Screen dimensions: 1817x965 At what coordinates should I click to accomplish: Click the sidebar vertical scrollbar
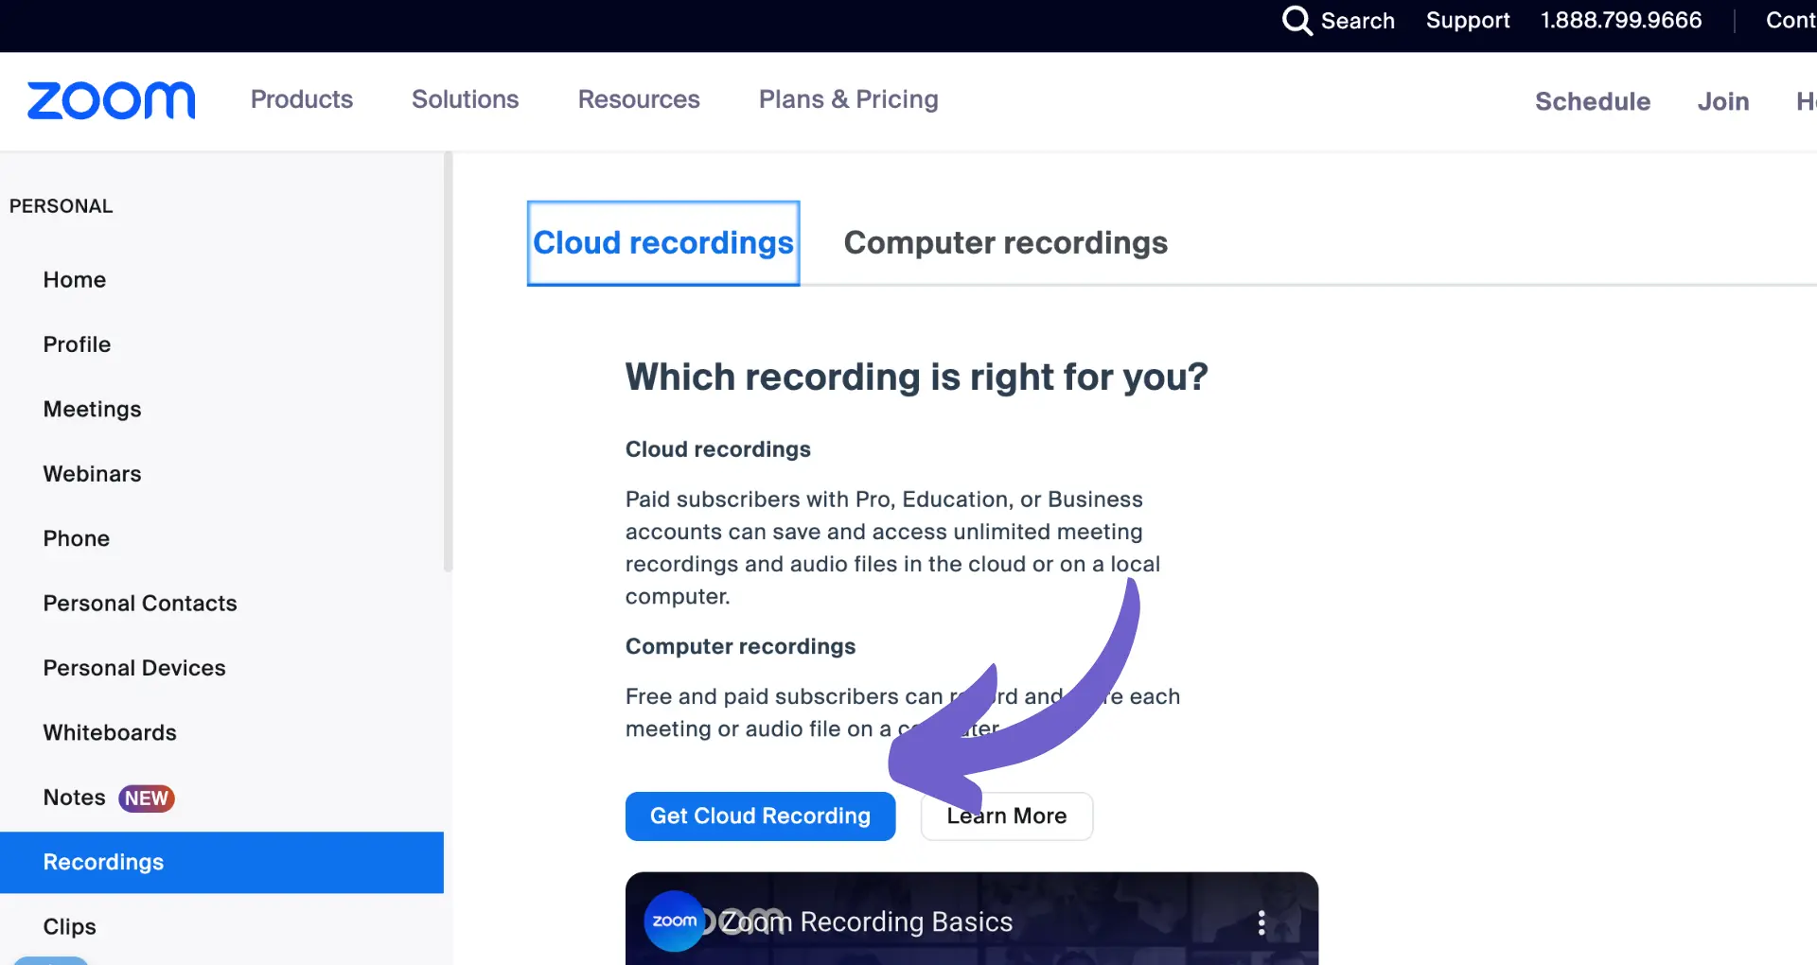(449, 361)
